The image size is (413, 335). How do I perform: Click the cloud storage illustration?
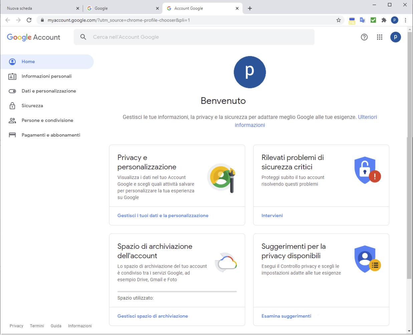click(x=226, y=263)
